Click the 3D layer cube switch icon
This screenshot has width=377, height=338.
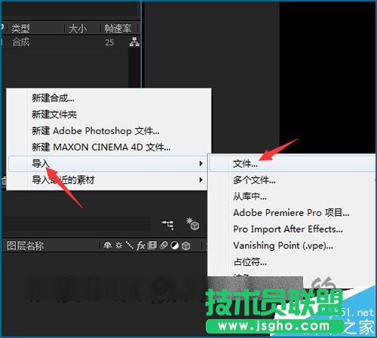point(186,245)
